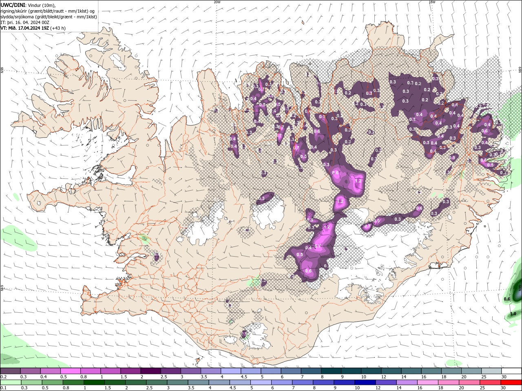This screenshot has width=522, height=391.
Task: Click the white top-row swatch labeled 30
Action: click(x=512, y=371)
